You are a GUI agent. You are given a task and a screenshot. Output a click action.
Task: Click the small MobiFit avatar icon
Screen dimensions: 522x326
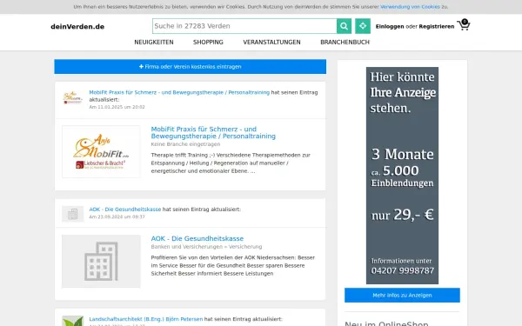(72, 98)
